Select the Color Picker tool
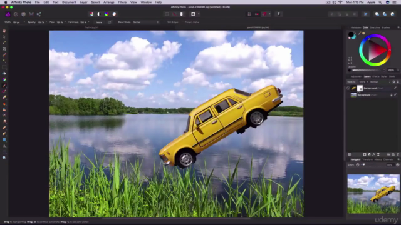 [4, 43]
